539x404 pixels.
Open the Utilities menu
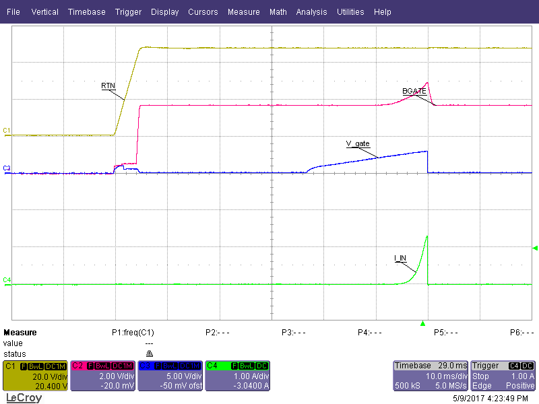[350, 12]
